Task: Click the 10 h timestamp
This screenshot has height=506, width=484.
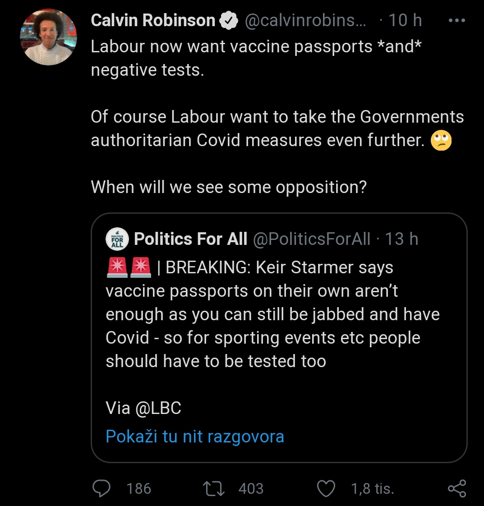Action: click(x=405, y=20)
